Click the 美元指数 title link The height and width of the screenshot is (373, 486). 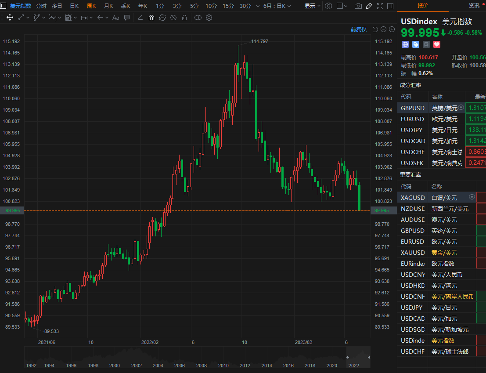[x=21, y=6]
